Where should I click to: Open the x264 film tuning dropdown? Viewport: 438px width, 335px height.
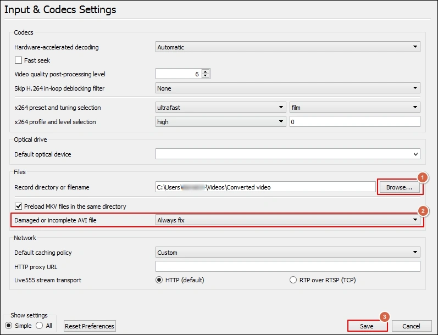coord(355,108)
